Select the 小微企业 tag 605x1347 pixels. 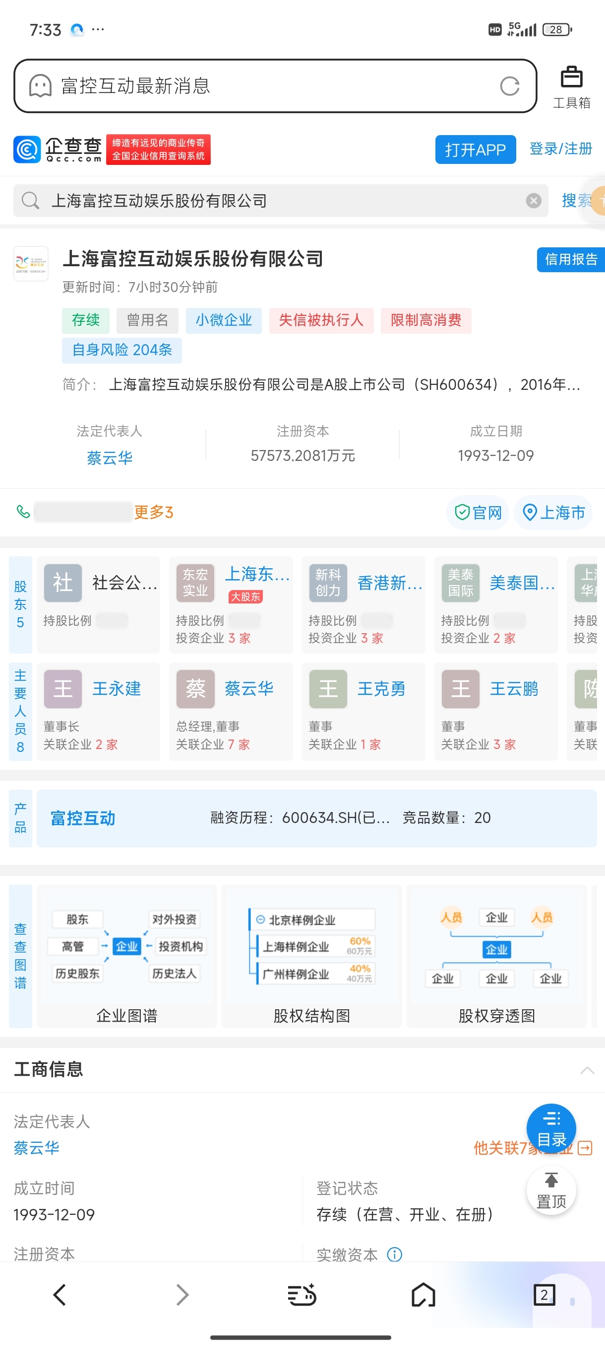coord(224,320)
